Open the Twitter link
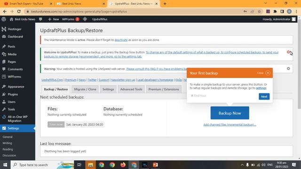Image resolution: width=301 pixels, height=169 pixels. [x=92, y=80]
